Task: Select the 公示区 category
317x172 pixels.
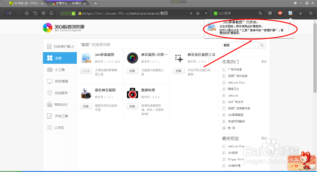Action: [x=60, y=128]
